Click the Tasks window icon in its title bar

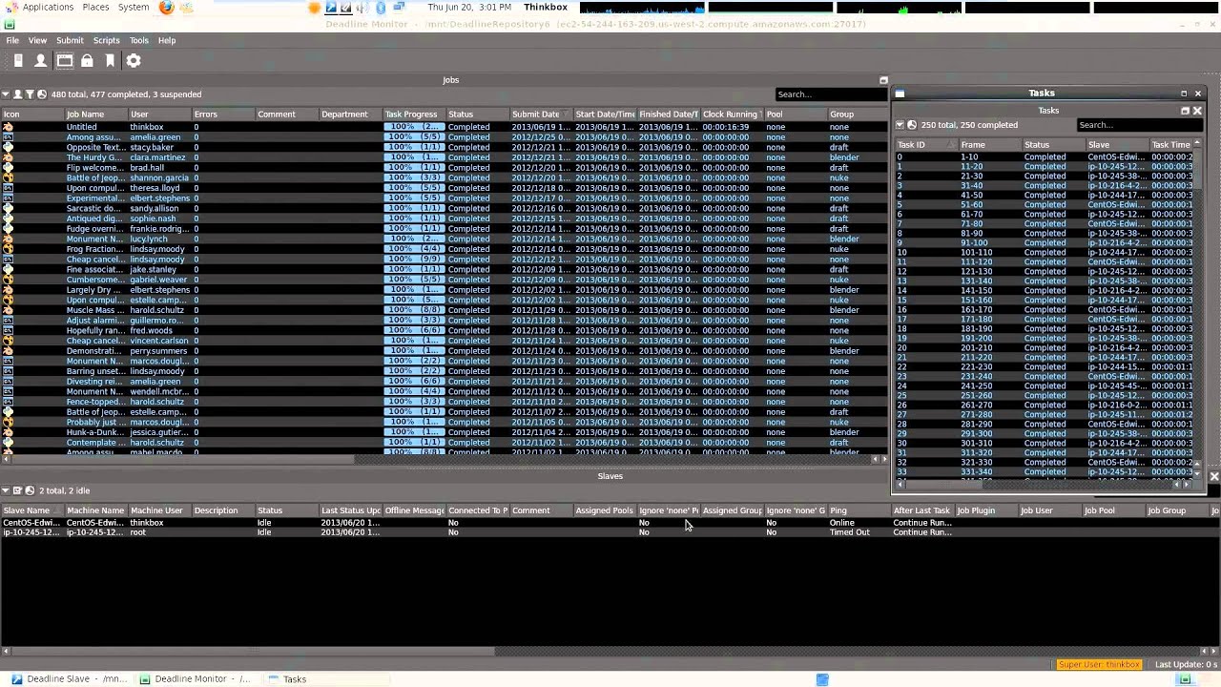[x=900, y=94]
